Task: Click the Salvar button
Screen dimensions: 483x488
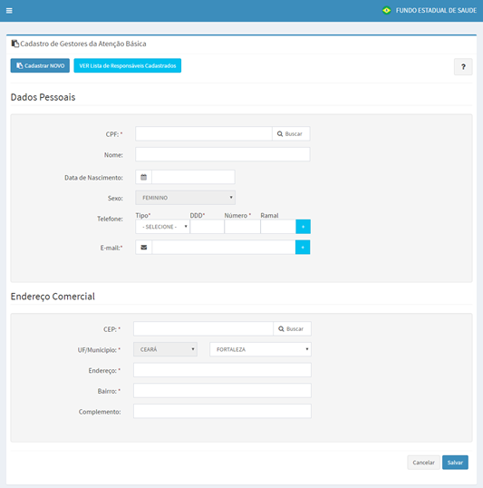Action: 455,463
